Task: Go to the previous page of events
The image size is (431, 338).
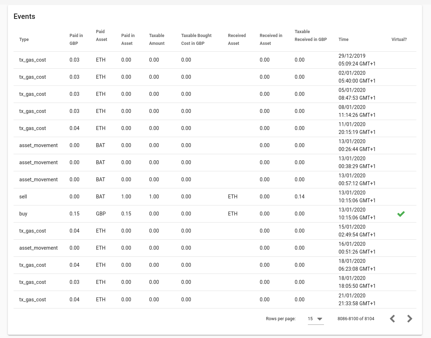Action: (392, 319)
